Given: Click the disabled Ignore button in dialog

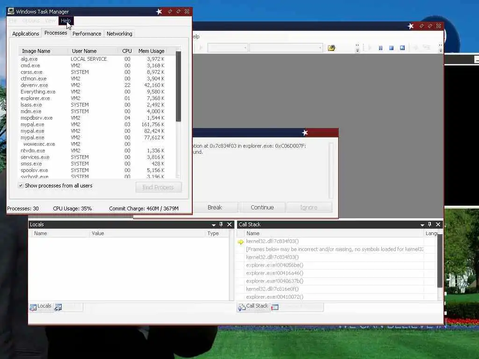Looking at the screenshot, I should pos(309,207).
